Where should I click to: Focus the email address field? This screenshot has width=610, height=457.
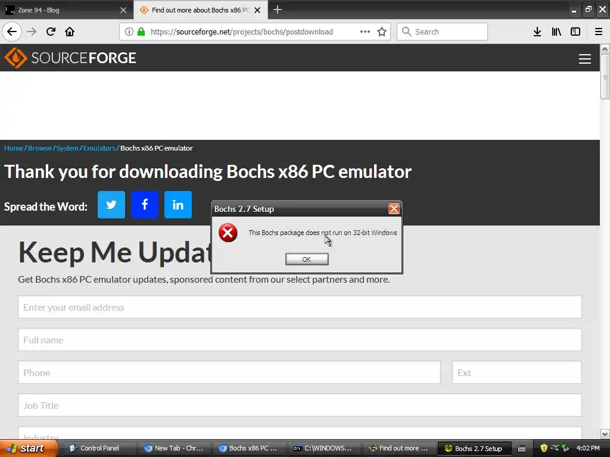[300, 307]
